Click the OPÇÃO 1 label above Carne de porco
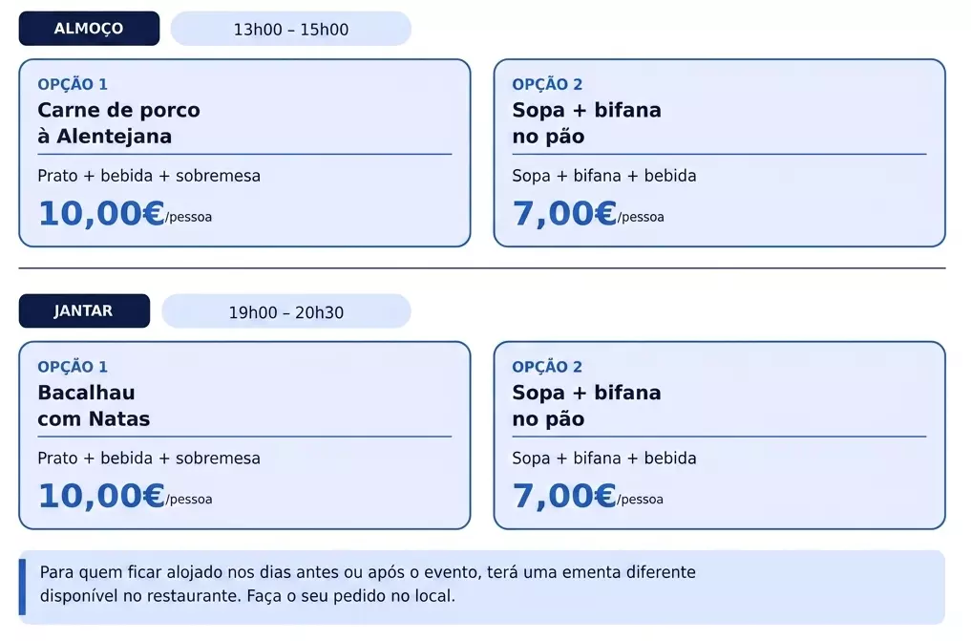 tap(73, 85)
